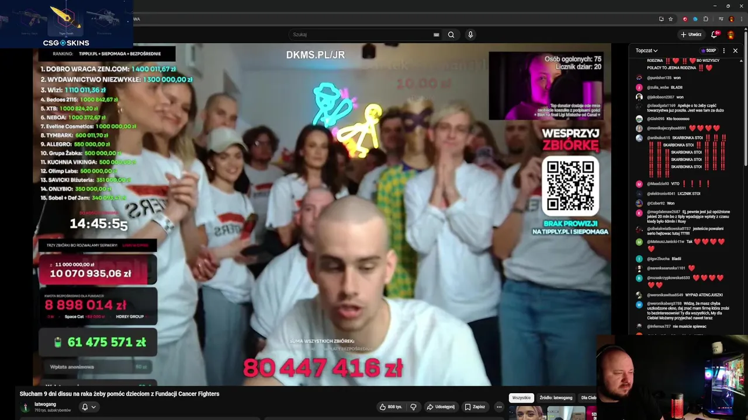The width and height of the screenshot is (748, 420).
Task: Open Chrome three-dot menu
Action: coord(740,19)
